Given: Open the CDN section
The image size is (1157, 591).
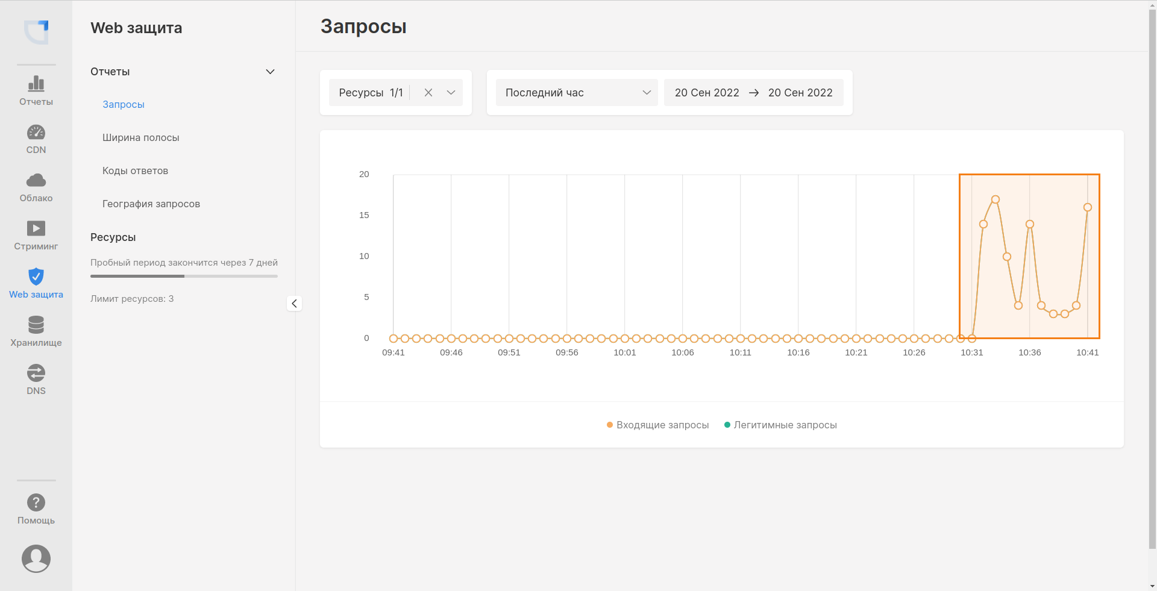Looking at the screenshot, I should [x=36, y=139].
